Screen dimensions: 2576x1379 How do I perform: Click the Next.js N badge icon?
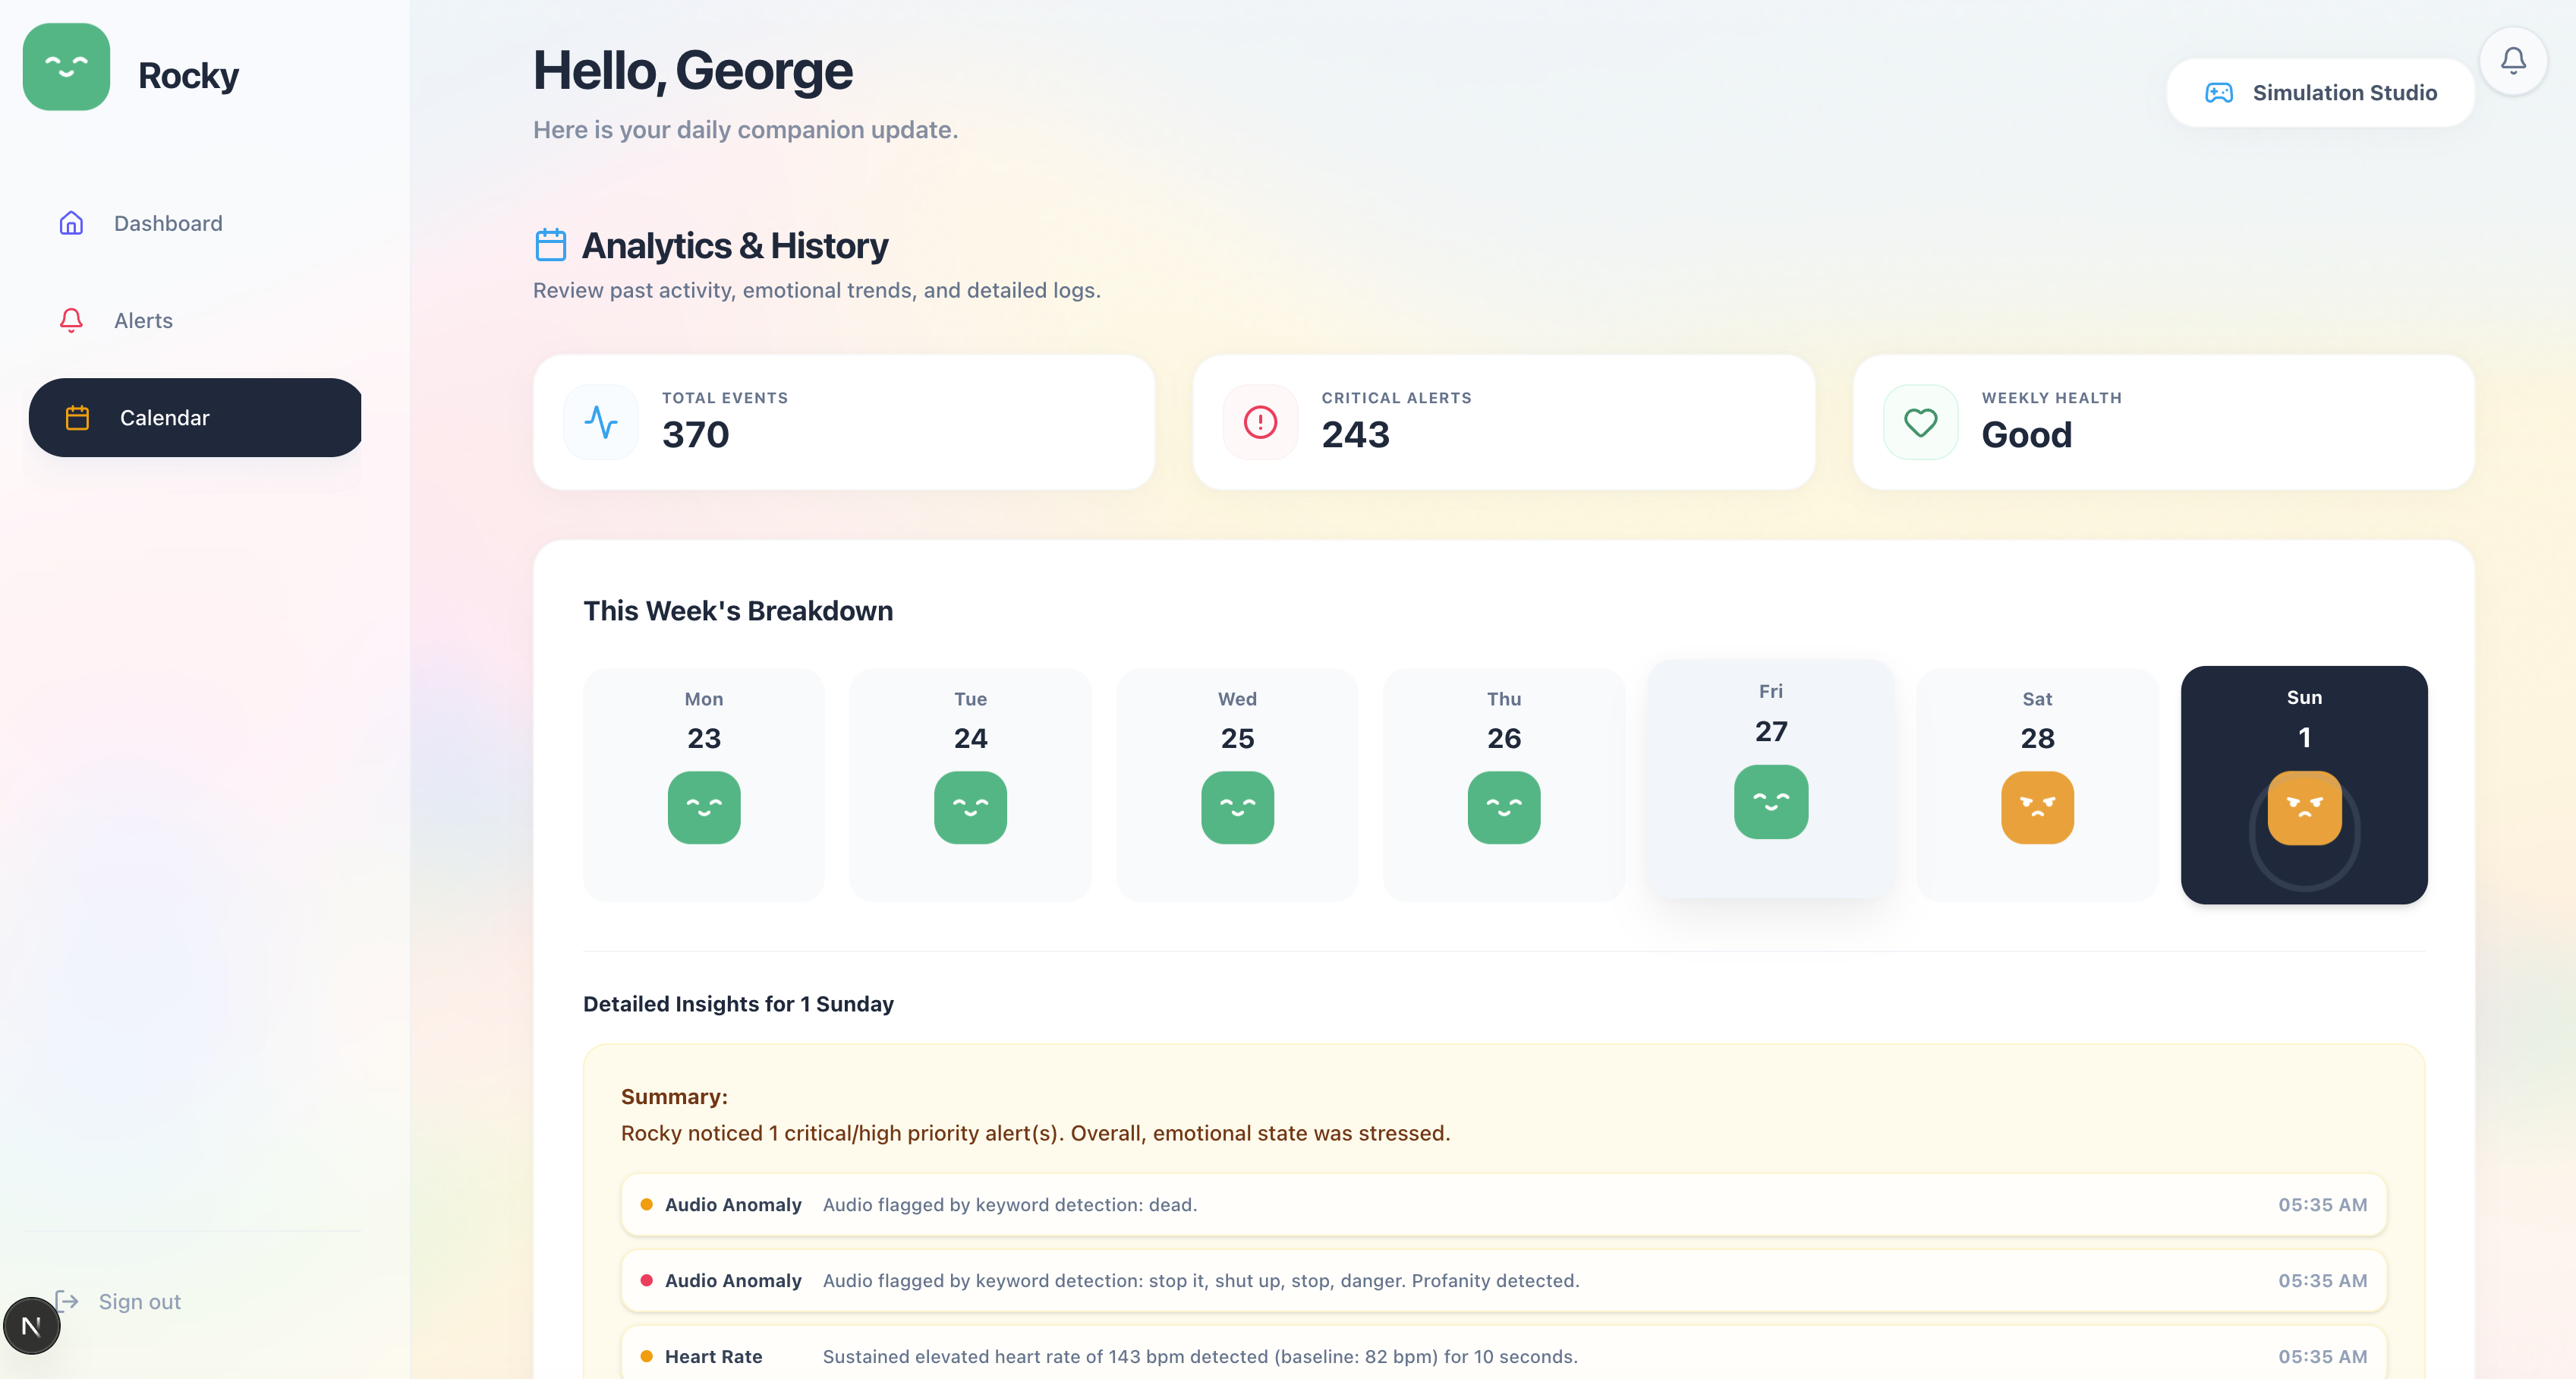pos(31,1326)
